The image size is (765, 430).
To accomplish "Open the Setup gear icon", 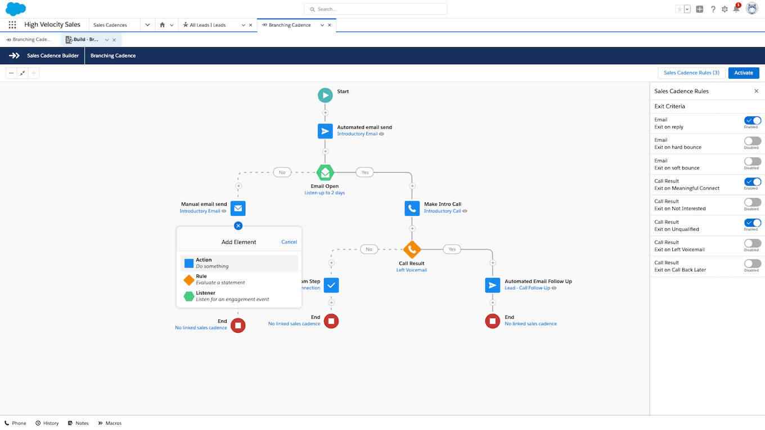I will (724, 9).
